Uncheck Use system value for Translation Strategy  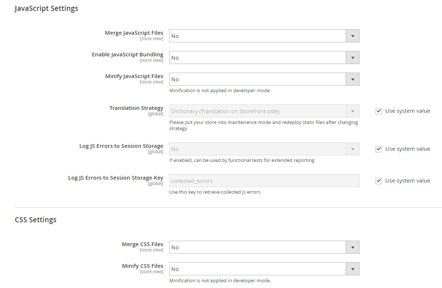point(379,111)
